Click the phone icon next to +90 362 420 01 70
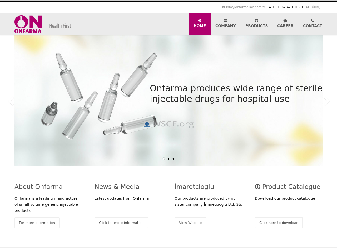 270,7
